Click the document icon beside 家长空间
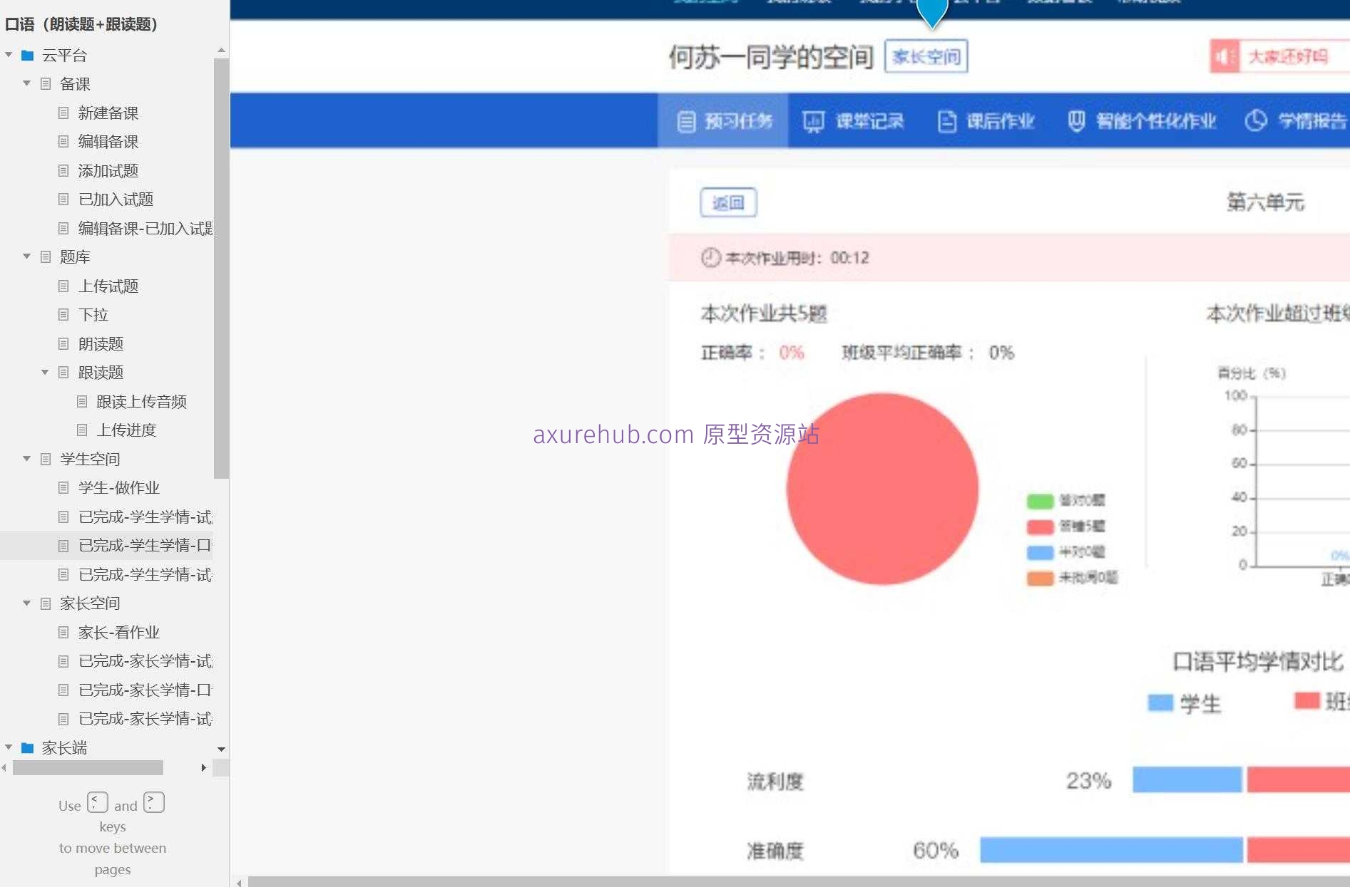Viewport: 1350px width, 887px height. [x=45, y=603]
